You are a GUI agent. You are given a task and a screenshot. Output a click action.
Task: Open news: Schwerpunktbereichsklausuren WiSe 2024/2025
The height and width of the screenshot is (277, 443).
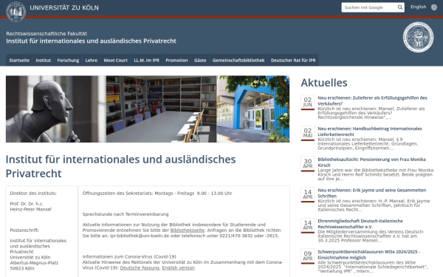click(x=368, y=255)
